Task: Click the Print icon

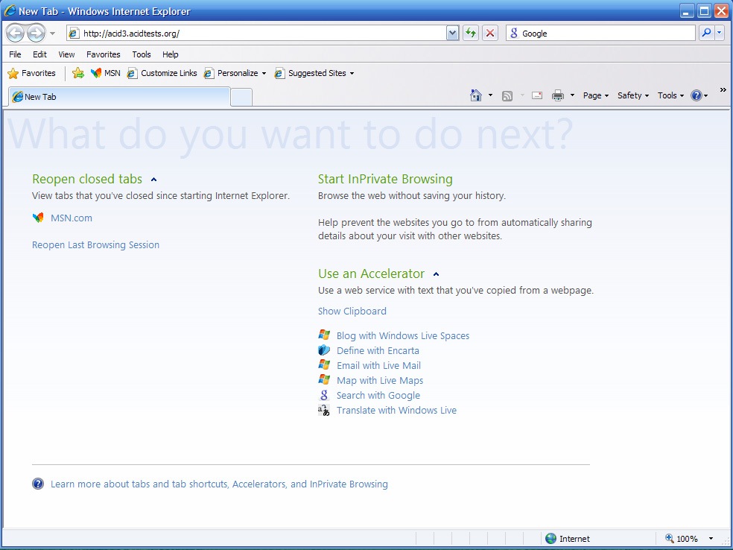Action: click(x=558, y=95)
